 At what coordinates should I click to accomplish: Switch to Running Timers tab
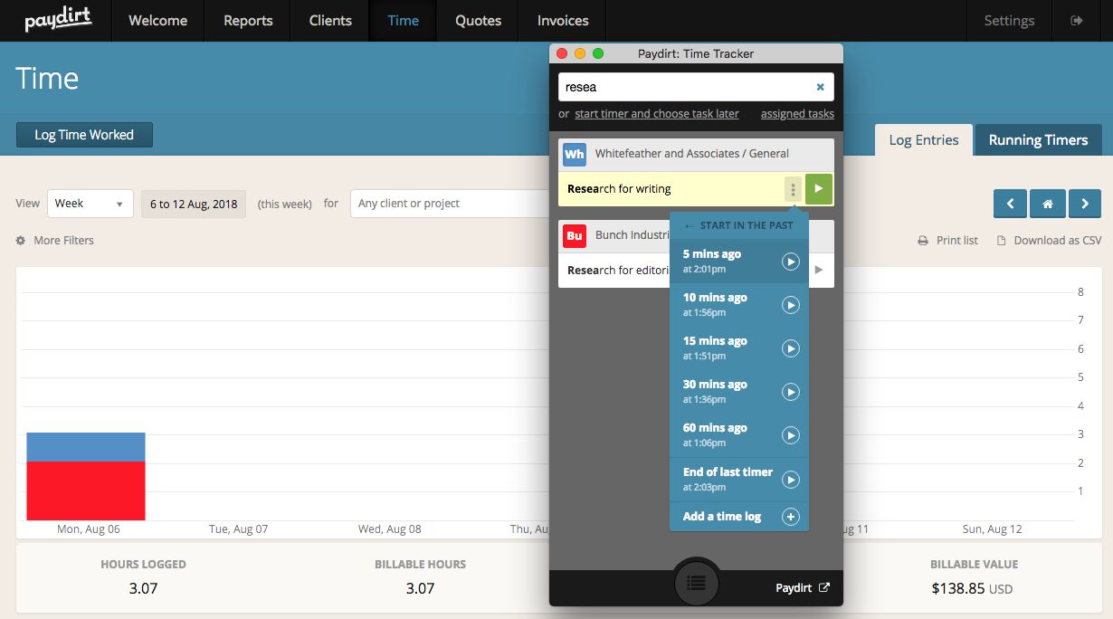pos(1038,140)
